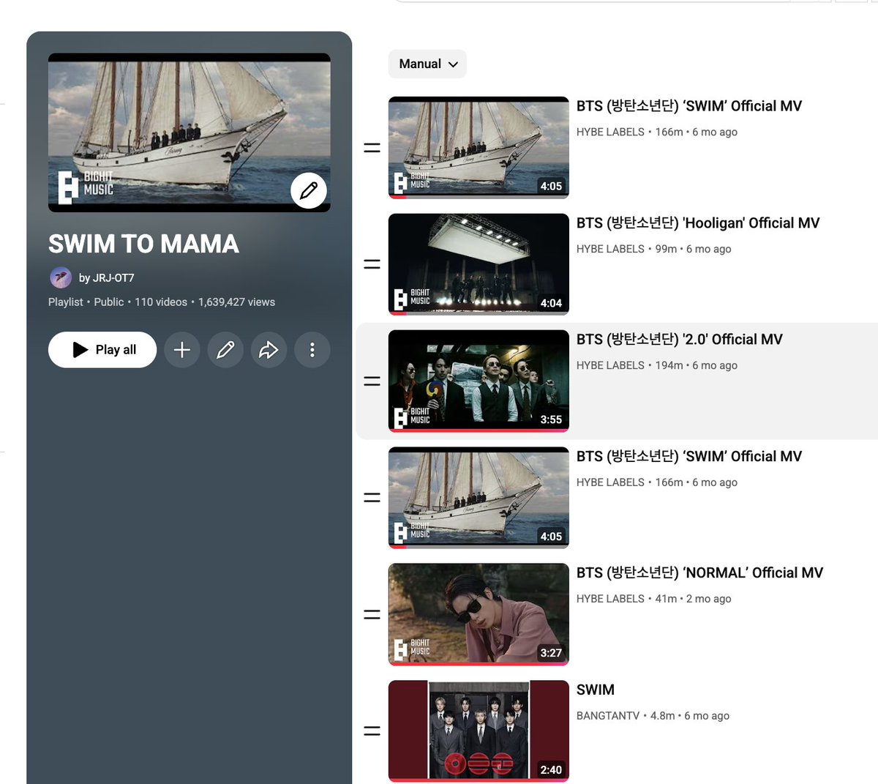Viewport: 878px width, 784px height.
Task: Click '41m • 2 mo ago' view info
Action: 694,599
